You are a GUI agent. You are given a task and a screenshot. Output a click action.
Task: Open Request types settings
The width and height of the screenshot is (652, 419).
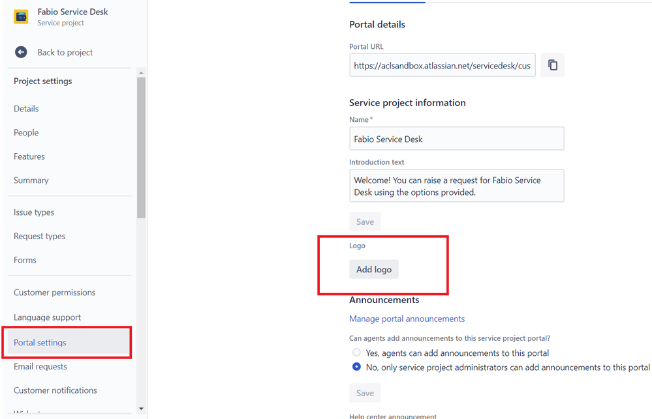[x=40, y=236]
